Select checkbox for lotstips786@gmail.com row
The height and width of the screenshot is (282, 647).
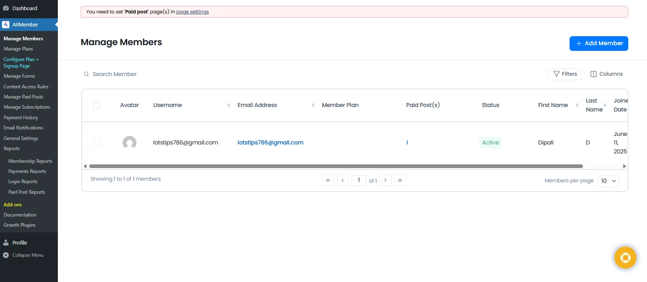click(x=97, y=143)
